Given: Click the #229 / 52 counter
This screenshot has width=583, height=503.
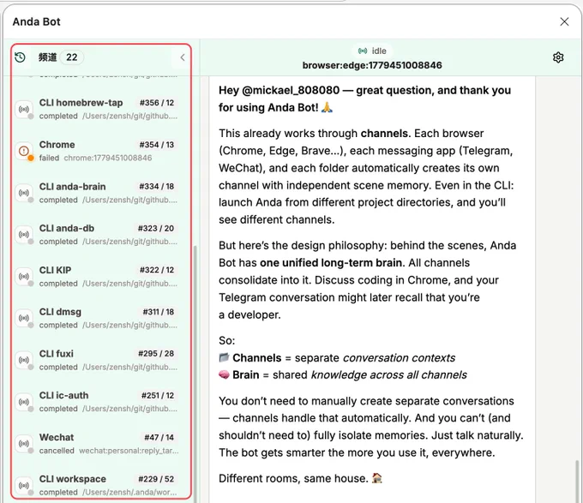Looking at the screenshot, I should click(156, 479).
